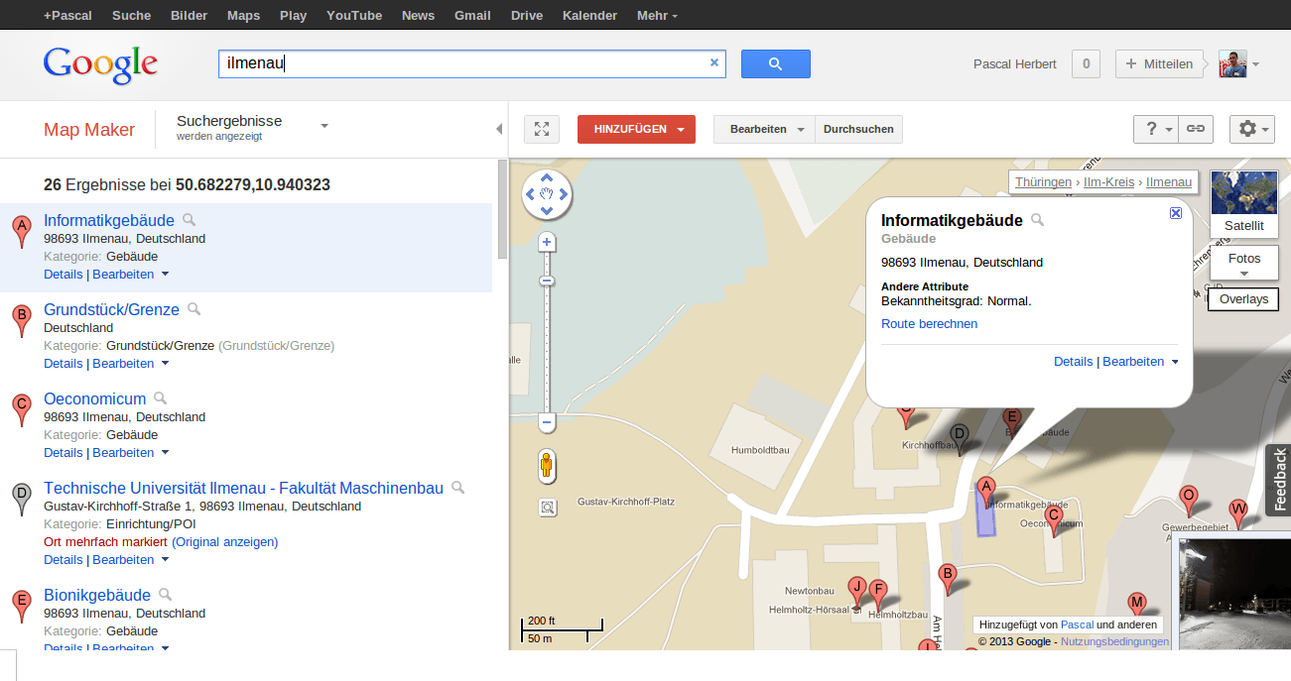
Task: Expand the Suchergebnisse dropdown arrow
Action: 324,126
